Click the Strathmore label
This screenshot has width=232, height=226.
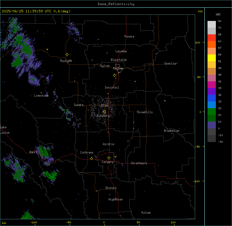point(139,163)
